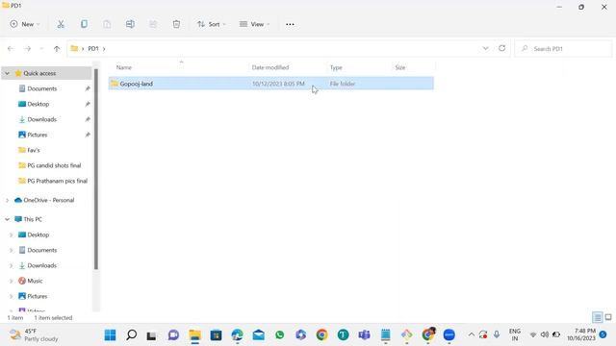The image size is (616, 346).
Task: Launch Microsoft Edge from the taskbar
Action: point(238,335)
